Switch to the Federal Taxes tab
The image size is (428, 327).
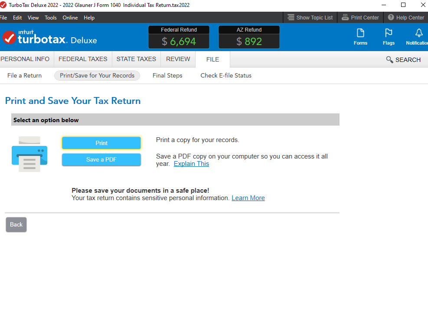[x=83, y=59]
